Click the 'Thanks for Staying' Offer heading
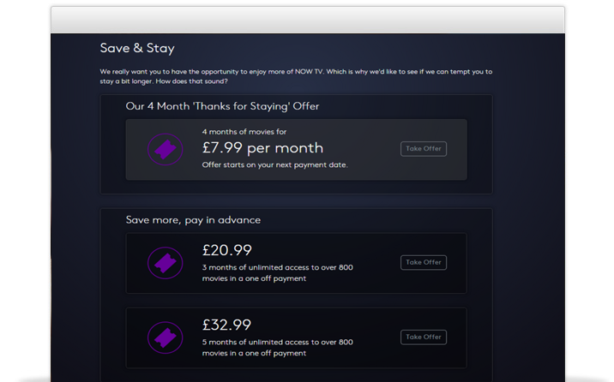 [222, 106]
